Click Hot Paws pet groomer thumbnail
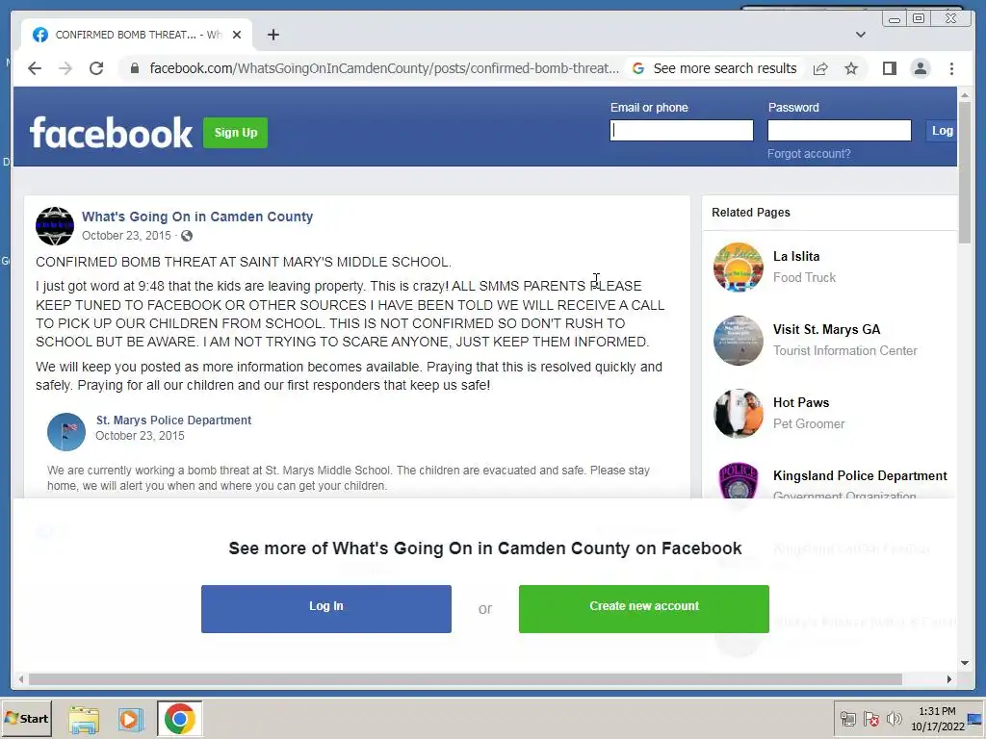This screenshot has height=739, width=986. pyautogui.click(x=739, y=414)
